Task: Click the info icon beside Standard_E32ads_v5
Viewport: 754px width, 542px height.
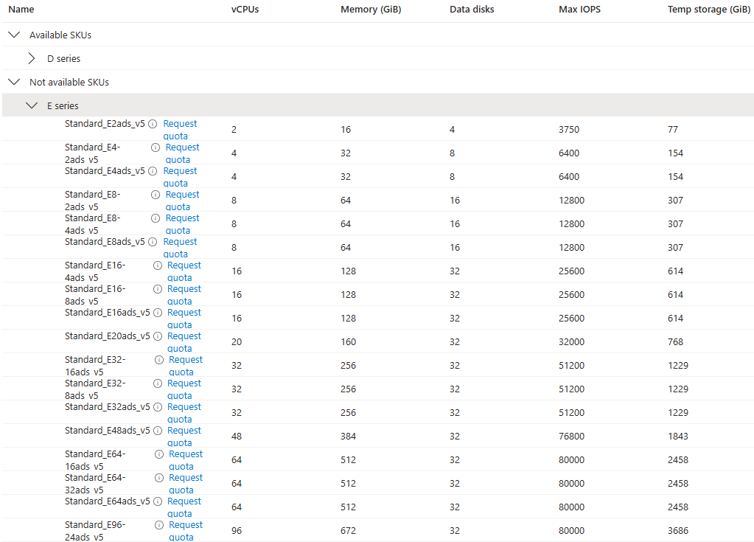Action: coord(157,407)
